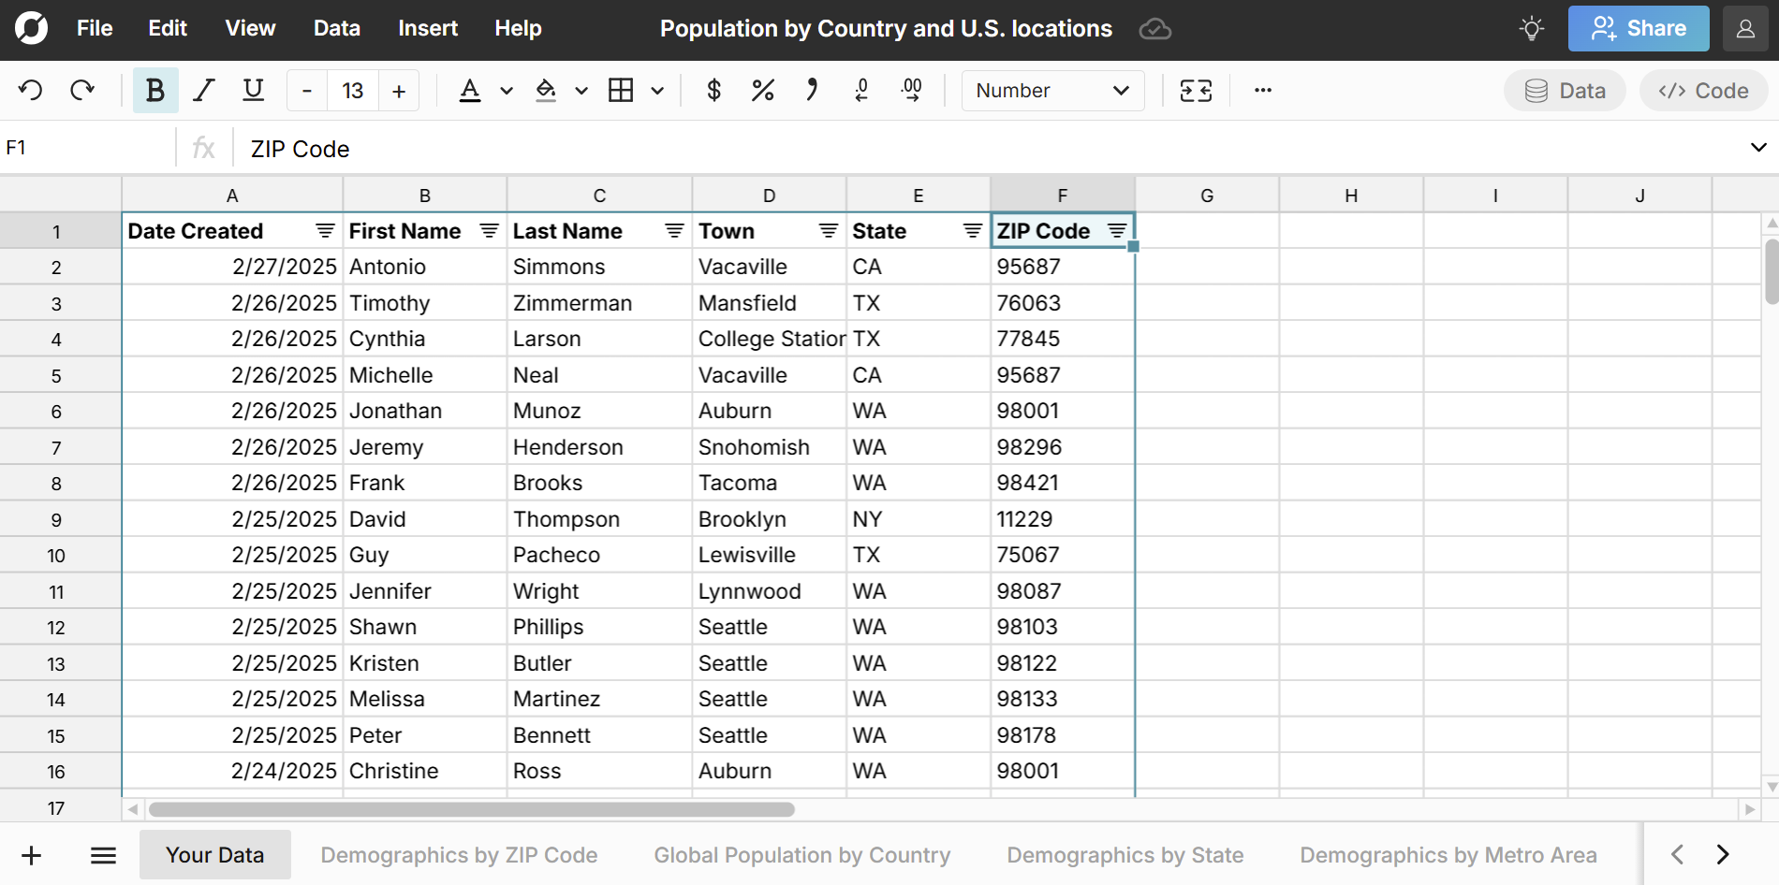Open the Number format dropdown
The height and width of the screenshot is (885, 1779).
point(1052,91)
